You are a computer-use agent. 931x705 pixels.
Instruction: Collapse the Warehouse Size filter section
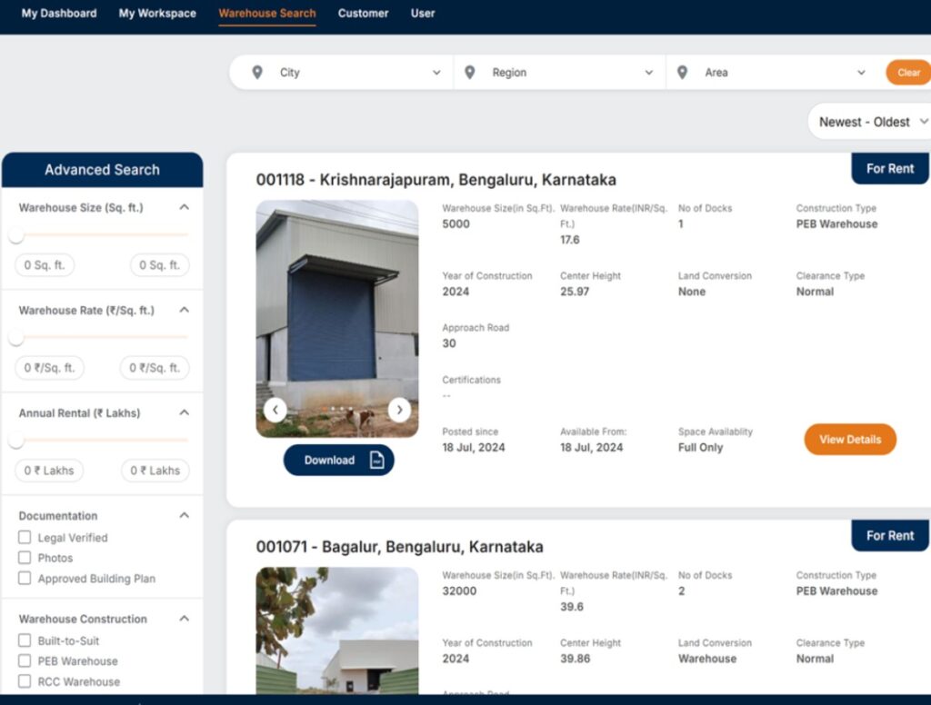(185, 208)
